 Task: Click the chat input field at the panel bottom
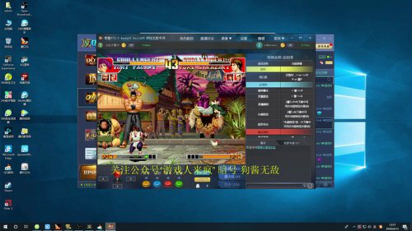pyautogui.click(x=275, y=186)
